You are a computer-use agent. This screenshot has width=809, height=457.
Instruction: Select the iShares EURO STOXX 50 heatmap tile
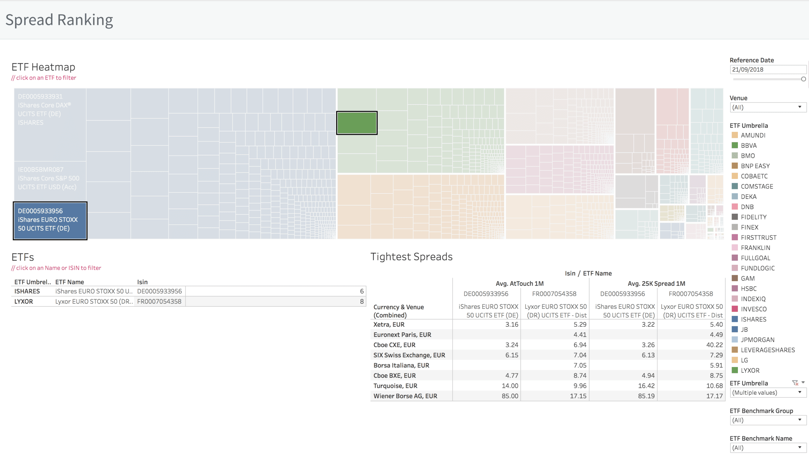click(50, 221)
